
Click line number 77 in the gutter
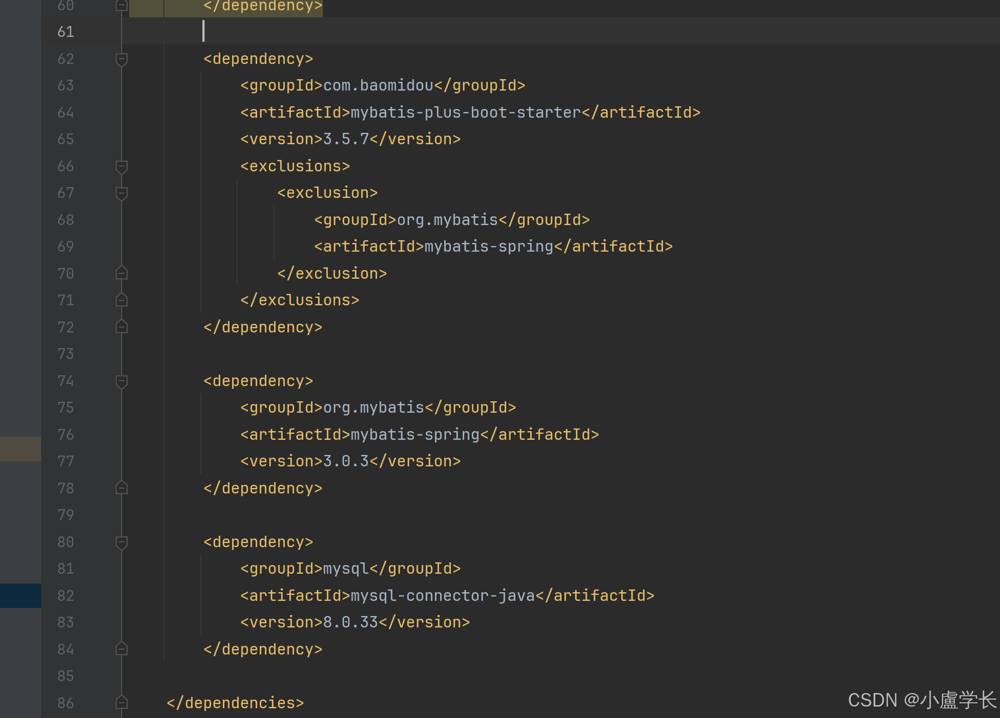click(66, 461)
